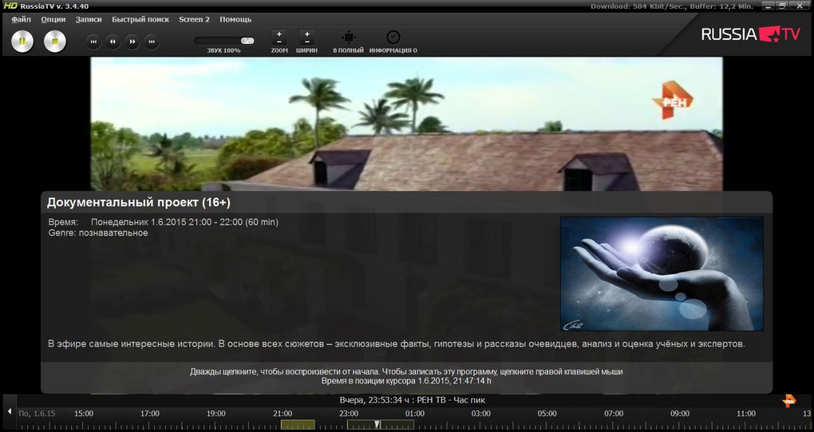Click the Russia TV logo

(x=751, y=34)
